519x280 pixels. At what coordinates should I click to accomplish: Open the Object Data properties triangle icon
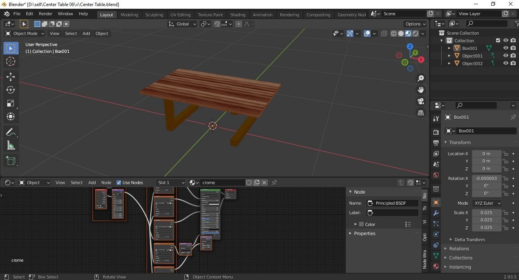[x=436, y=256]
